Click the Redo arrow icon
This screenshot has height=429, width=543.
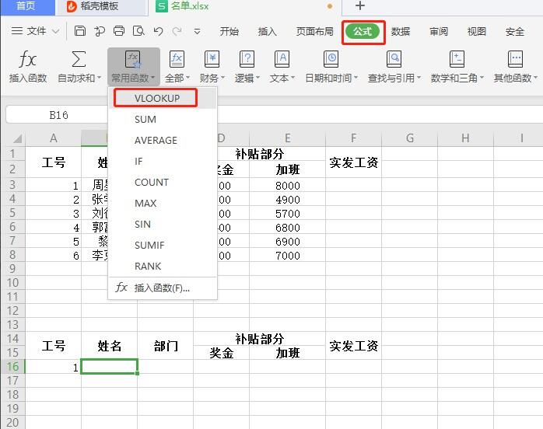[x=177, y=32]
